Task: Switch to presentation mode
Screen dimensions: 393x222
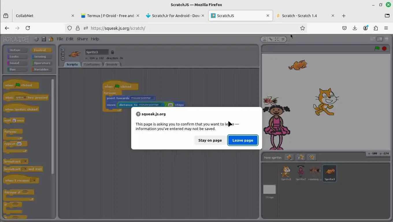Action: 386,39
